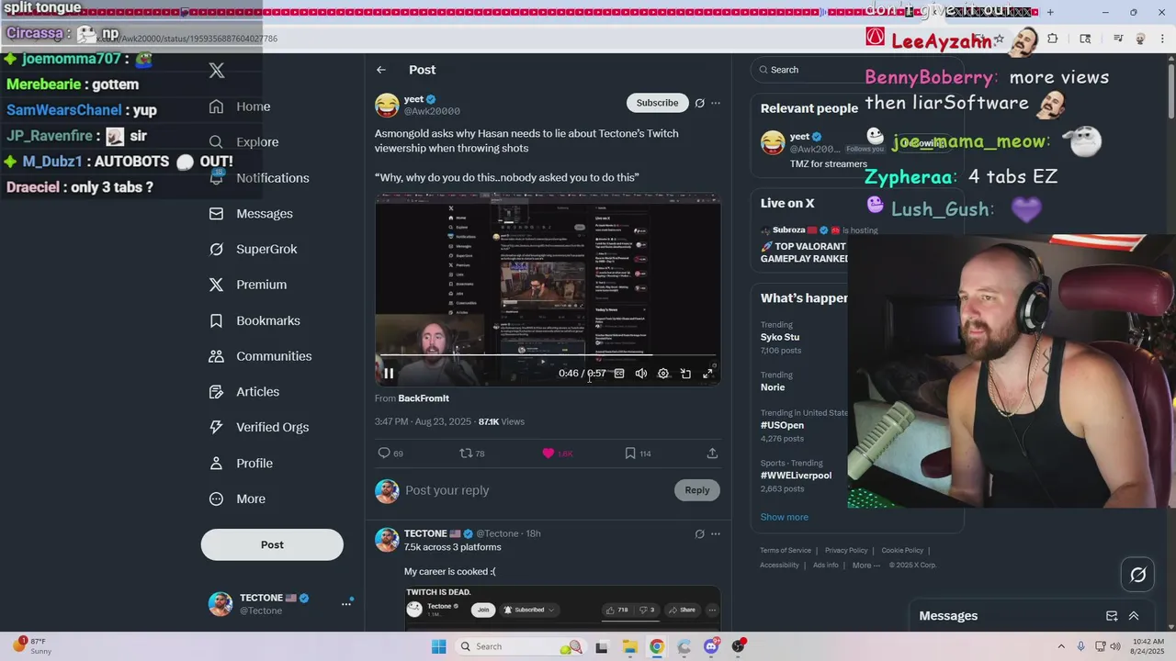
Task: Open the Privacy Policy link
Action: pyautogui.click(x=845, y=551)
